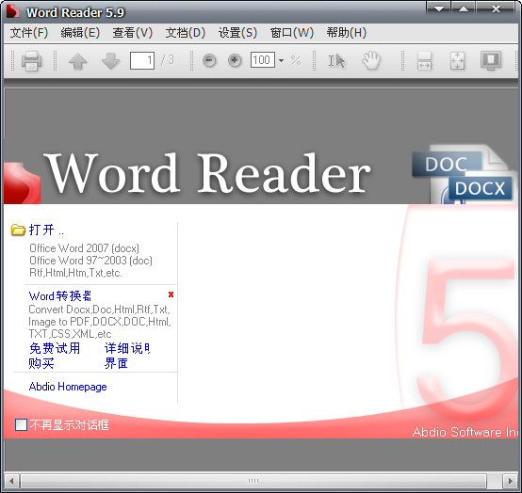Open the Word转换器 link
Viewport: 522px width, 493px height.
(60, 295)
